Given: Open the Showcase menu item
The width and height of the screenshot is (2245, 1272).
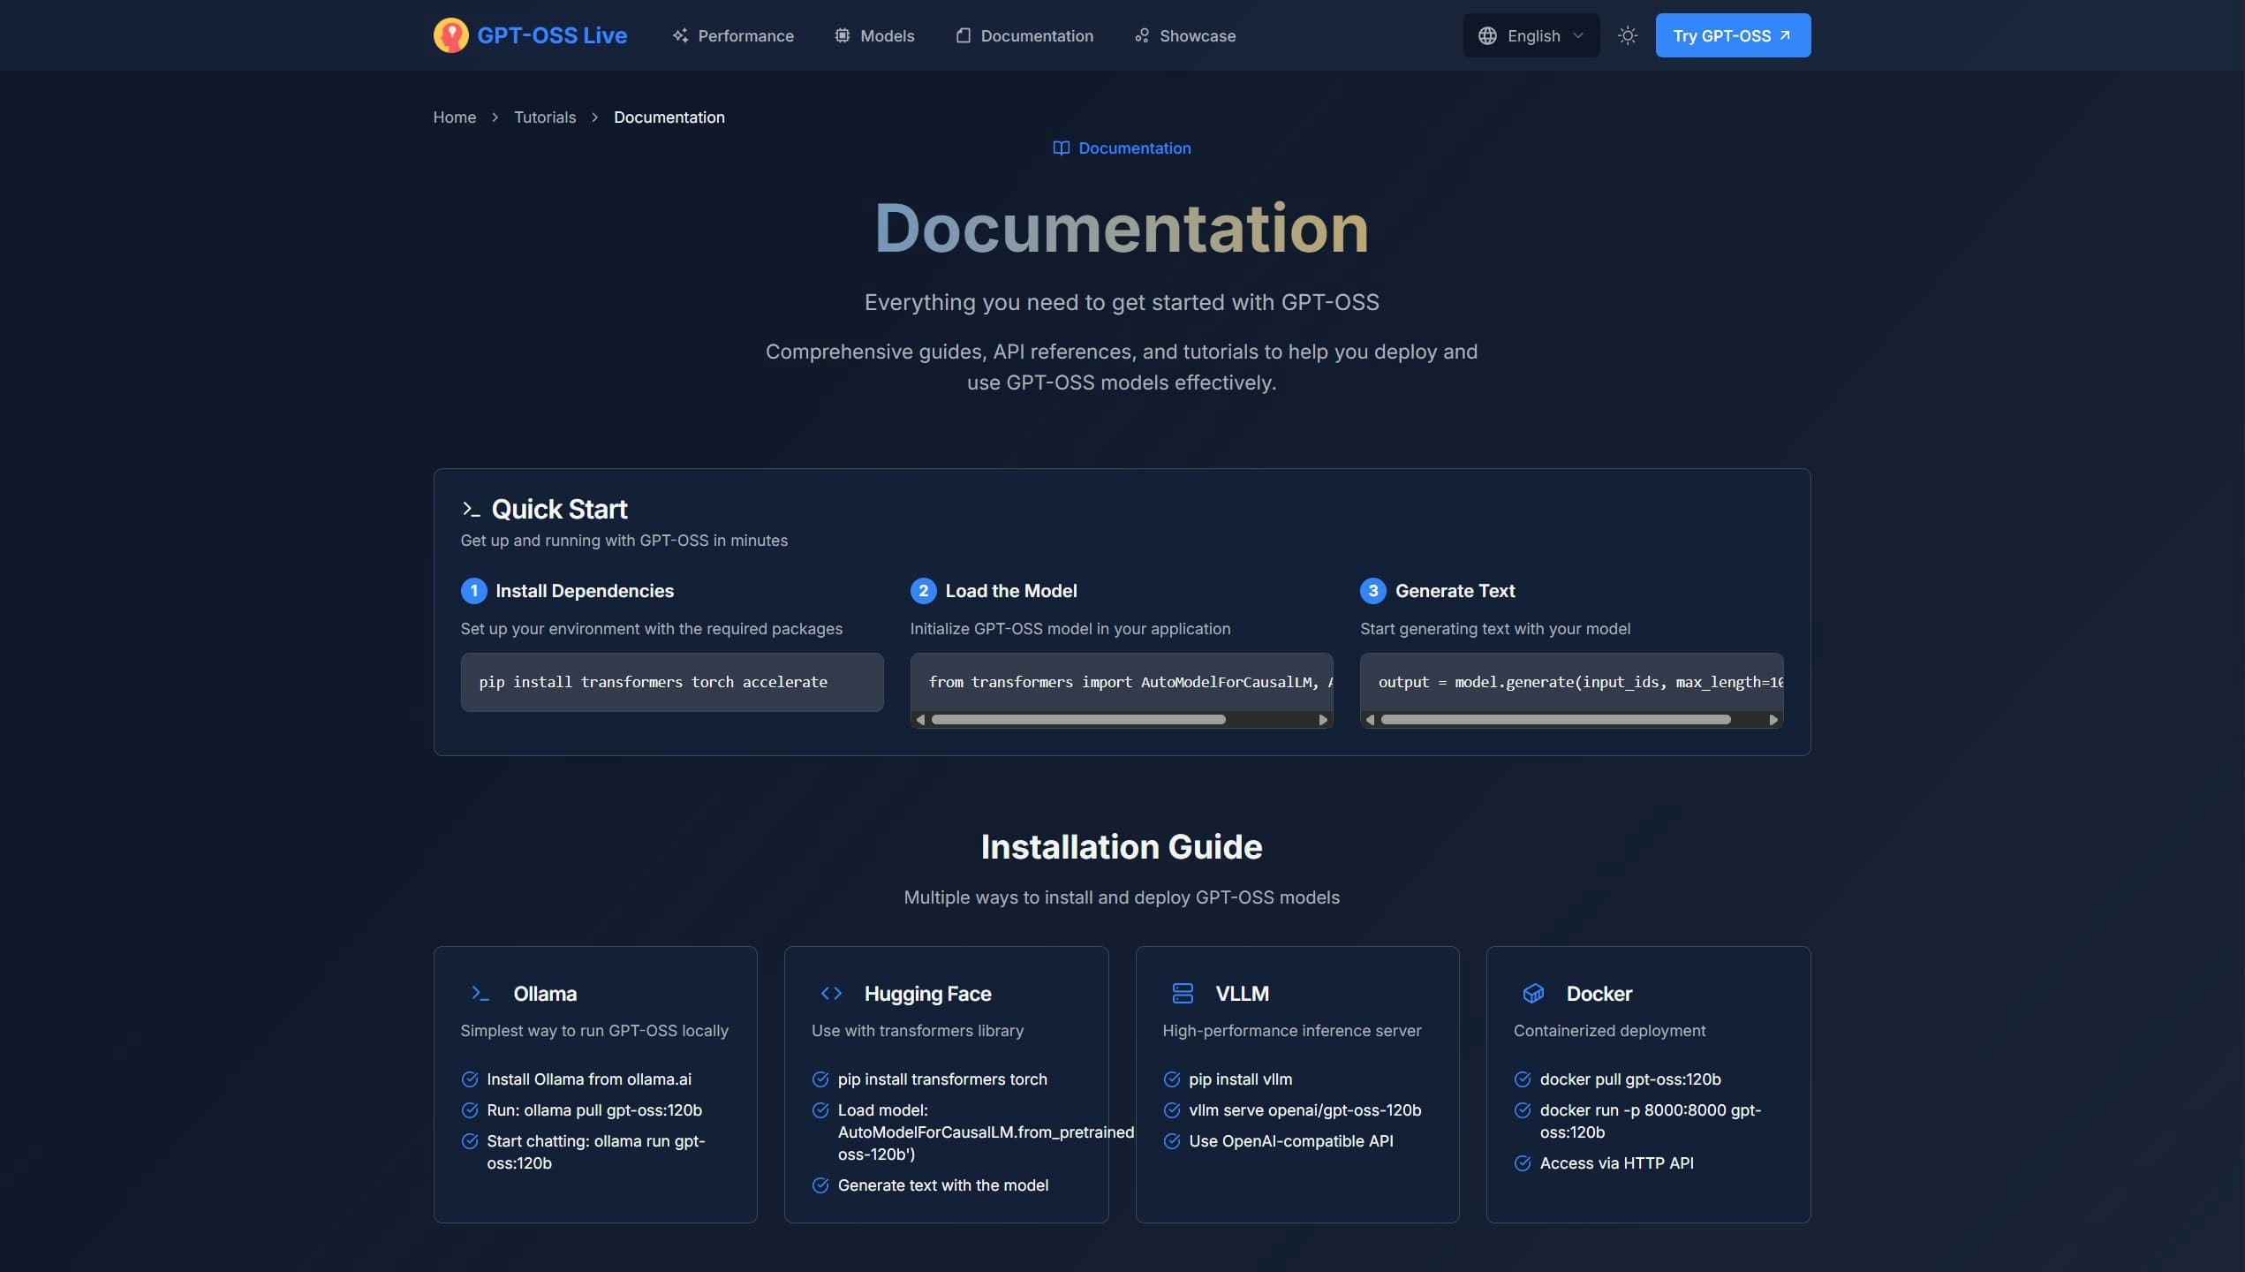Looking at the screenshot, I should [1184, 35].
